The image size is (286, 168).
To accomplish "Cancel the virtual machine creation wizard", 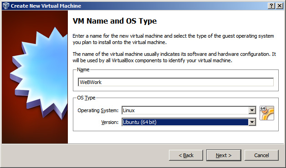I will coord(261,155).
